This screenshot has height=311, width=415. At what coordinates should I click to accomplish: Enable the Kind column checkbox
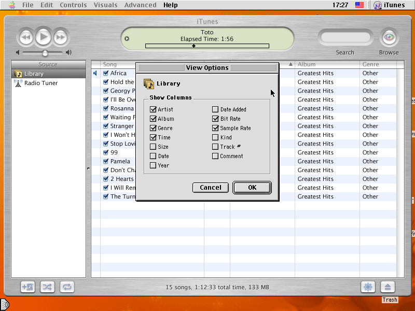[215, 137]
